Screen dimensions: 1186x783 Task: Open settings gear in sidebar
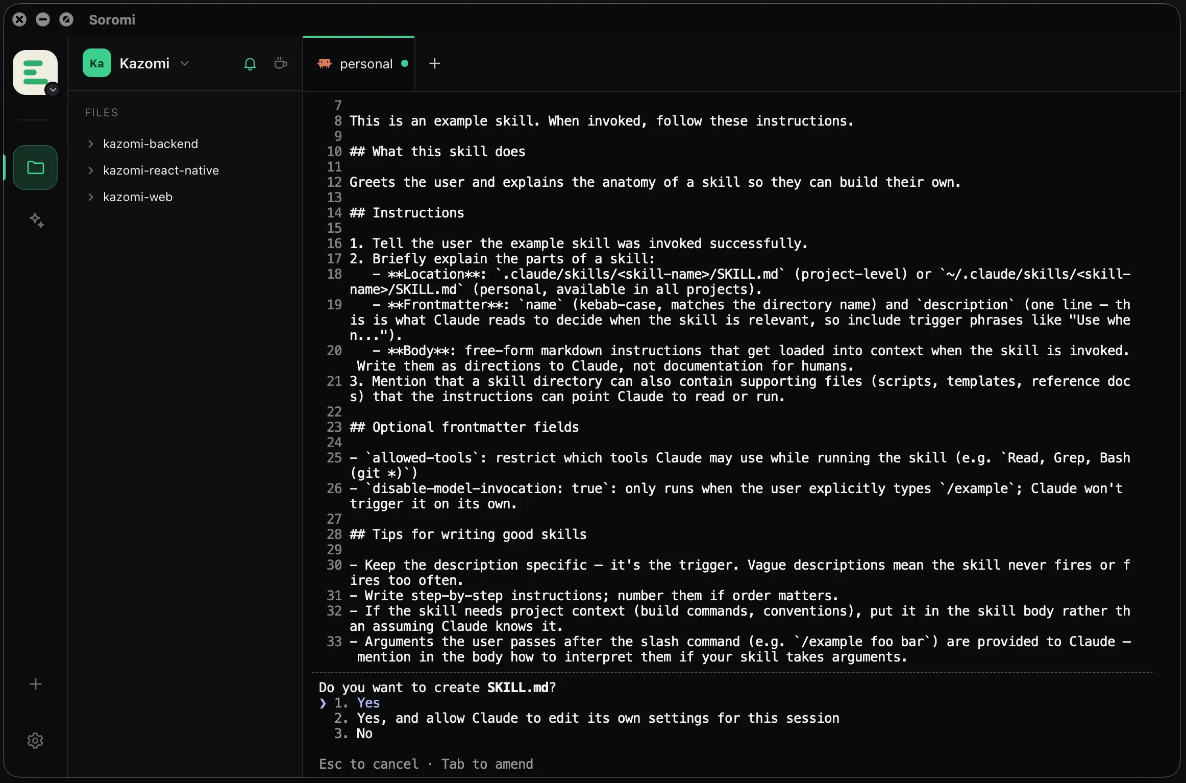tap(35, 741)
